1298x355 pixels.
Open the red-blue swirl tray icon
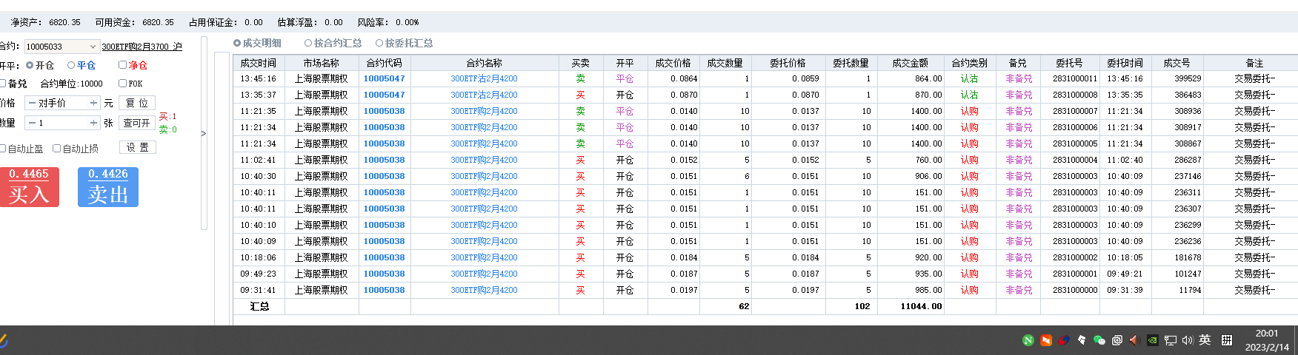(x=1064, y=340)
